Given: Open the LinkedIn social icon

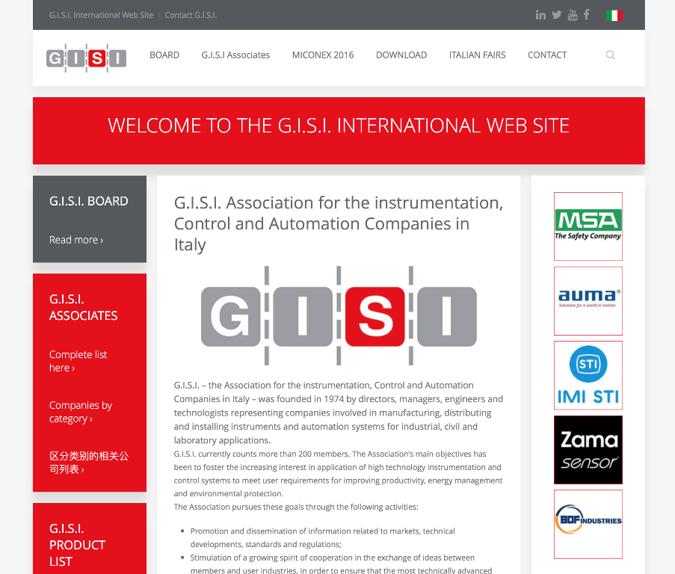Looking at the screenshot, I should 540,15.
